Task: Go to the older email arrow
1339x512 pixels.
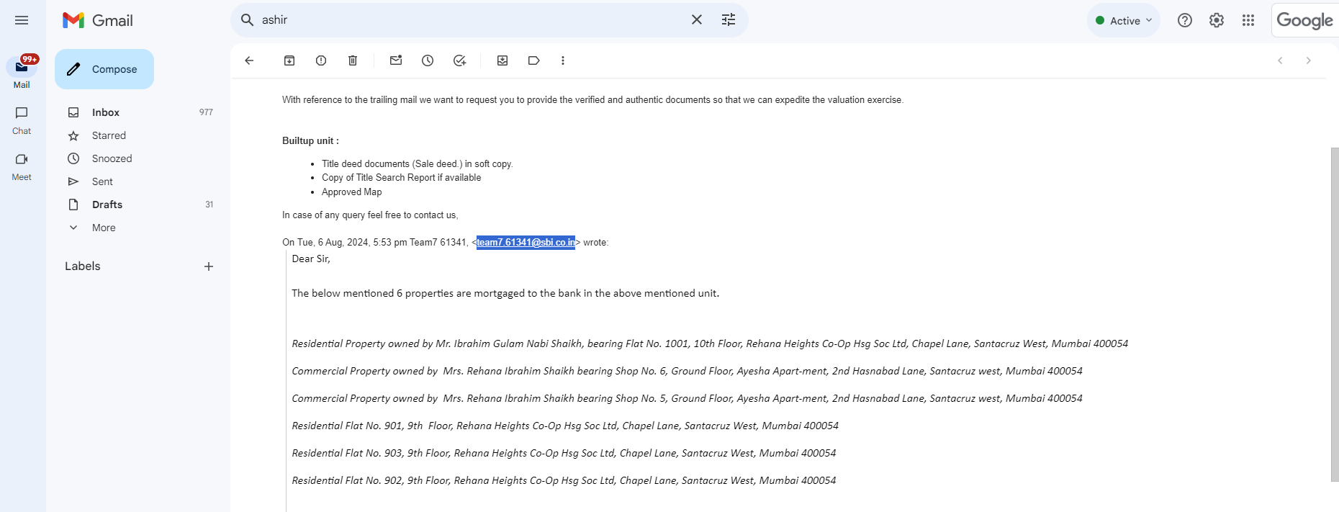Action: 1309,60
